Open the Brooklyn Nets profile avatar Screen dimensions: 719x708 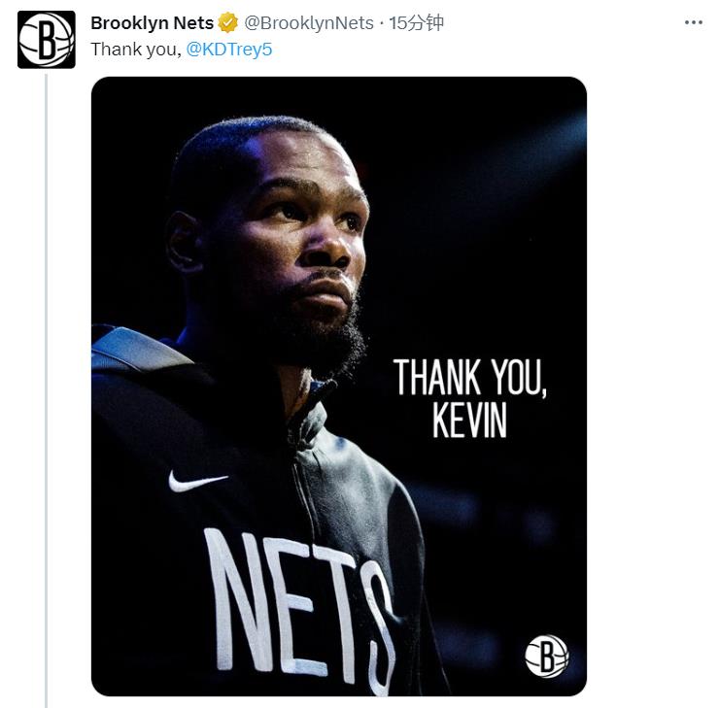click(x=46, y=39)
